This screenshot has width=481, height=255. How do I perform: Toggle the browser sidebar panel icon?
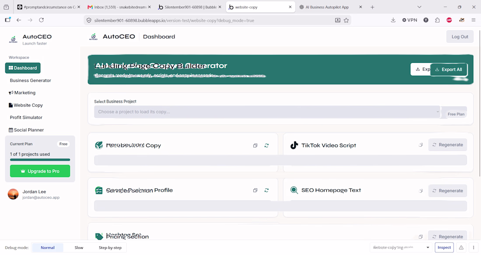click(8, 20)
